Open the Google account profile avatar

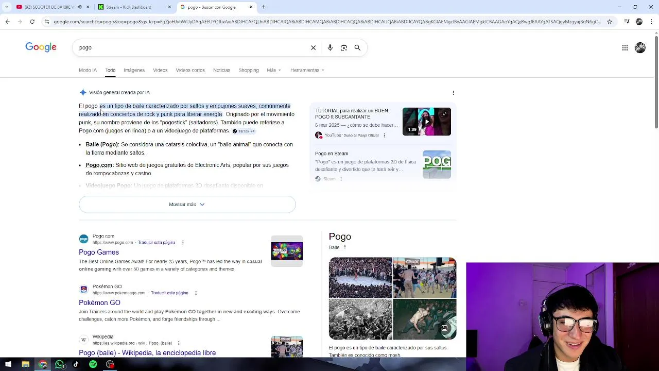(640, 48)
